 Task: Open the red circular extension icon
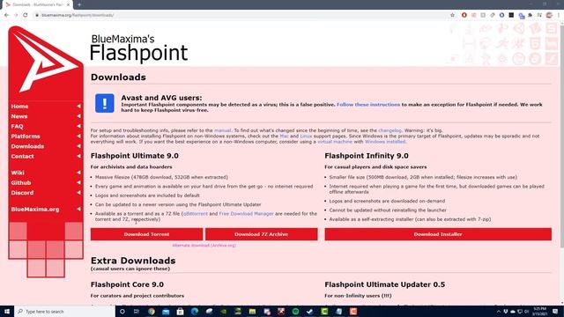pos(464,15)
